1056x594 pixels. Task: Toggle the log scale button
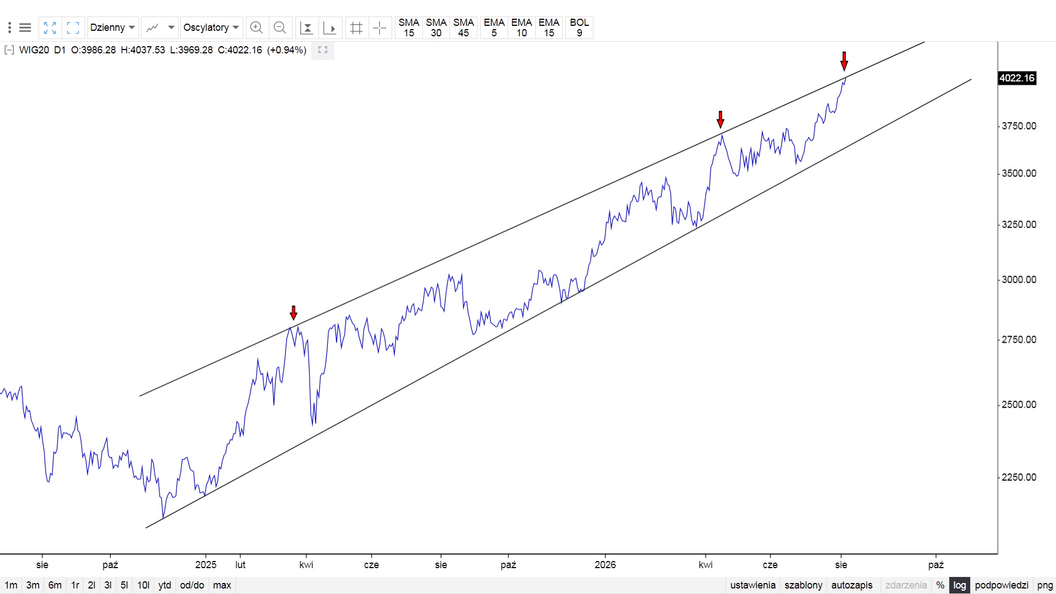click(x=960, y=585)
